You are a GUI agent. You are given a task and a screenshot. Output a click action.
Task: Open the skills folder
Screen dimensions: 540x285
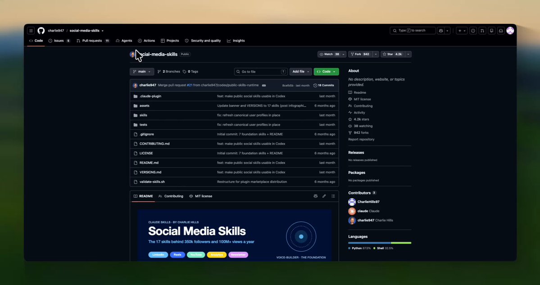tap(143, 115)
